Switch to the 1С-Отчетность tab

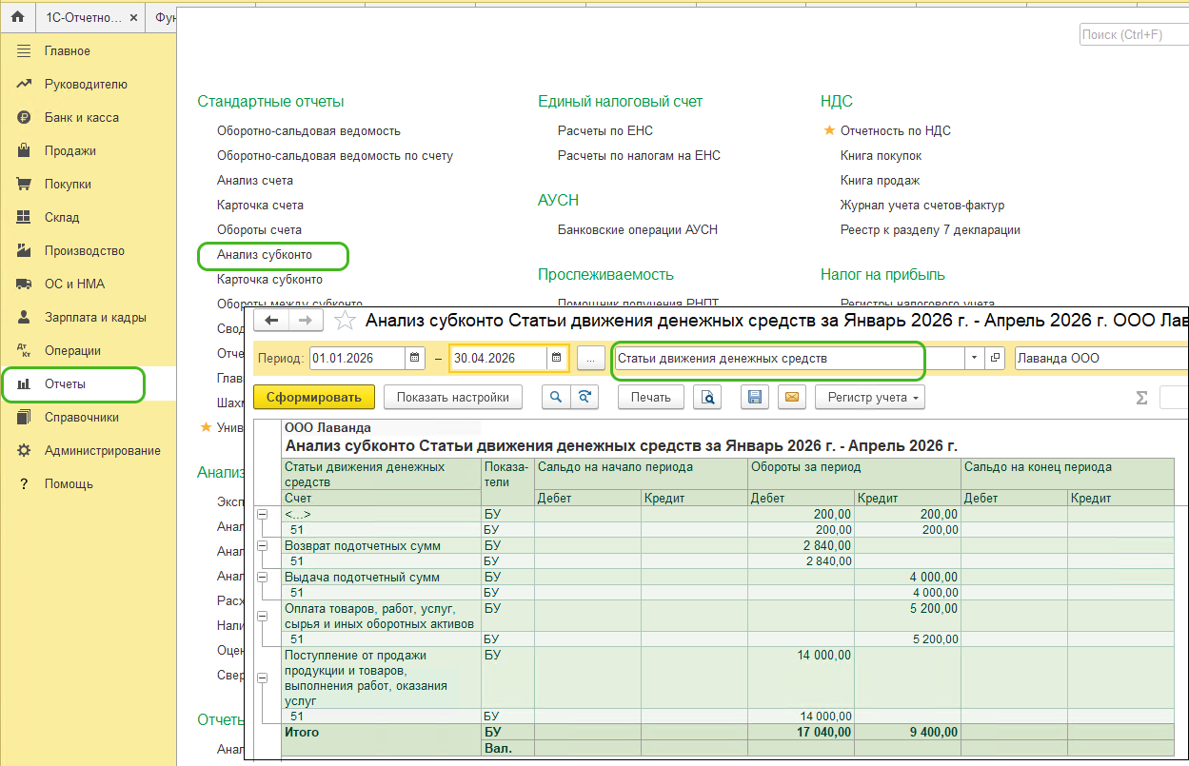tap(84, 17)
